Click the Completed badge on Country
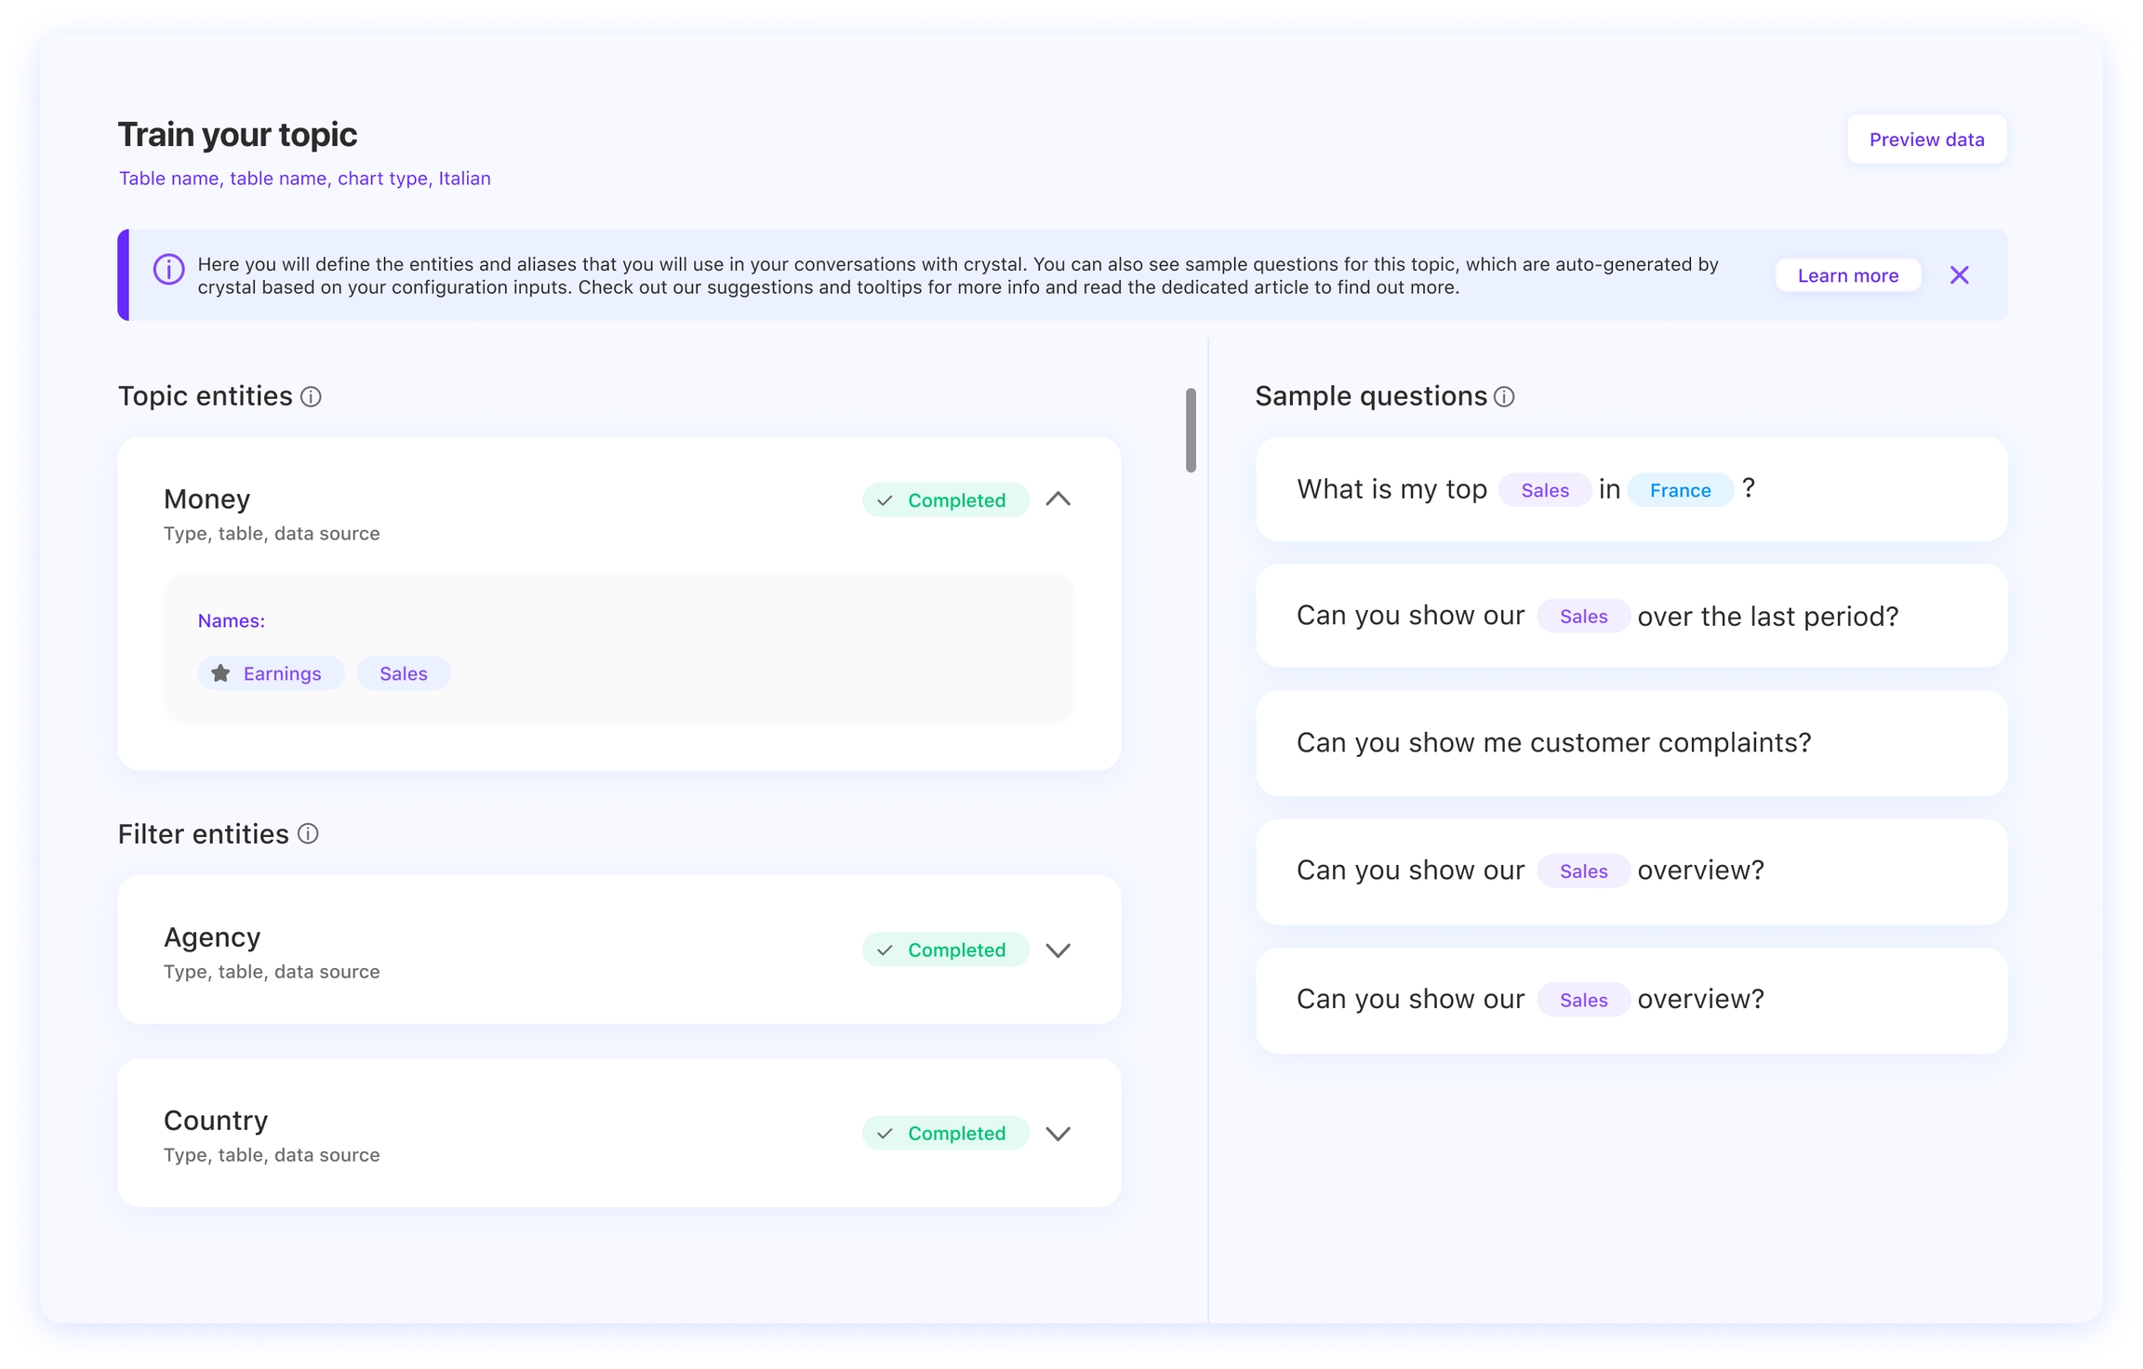This screenshot has height=1369, width=2143. (x=945, y=1133)
